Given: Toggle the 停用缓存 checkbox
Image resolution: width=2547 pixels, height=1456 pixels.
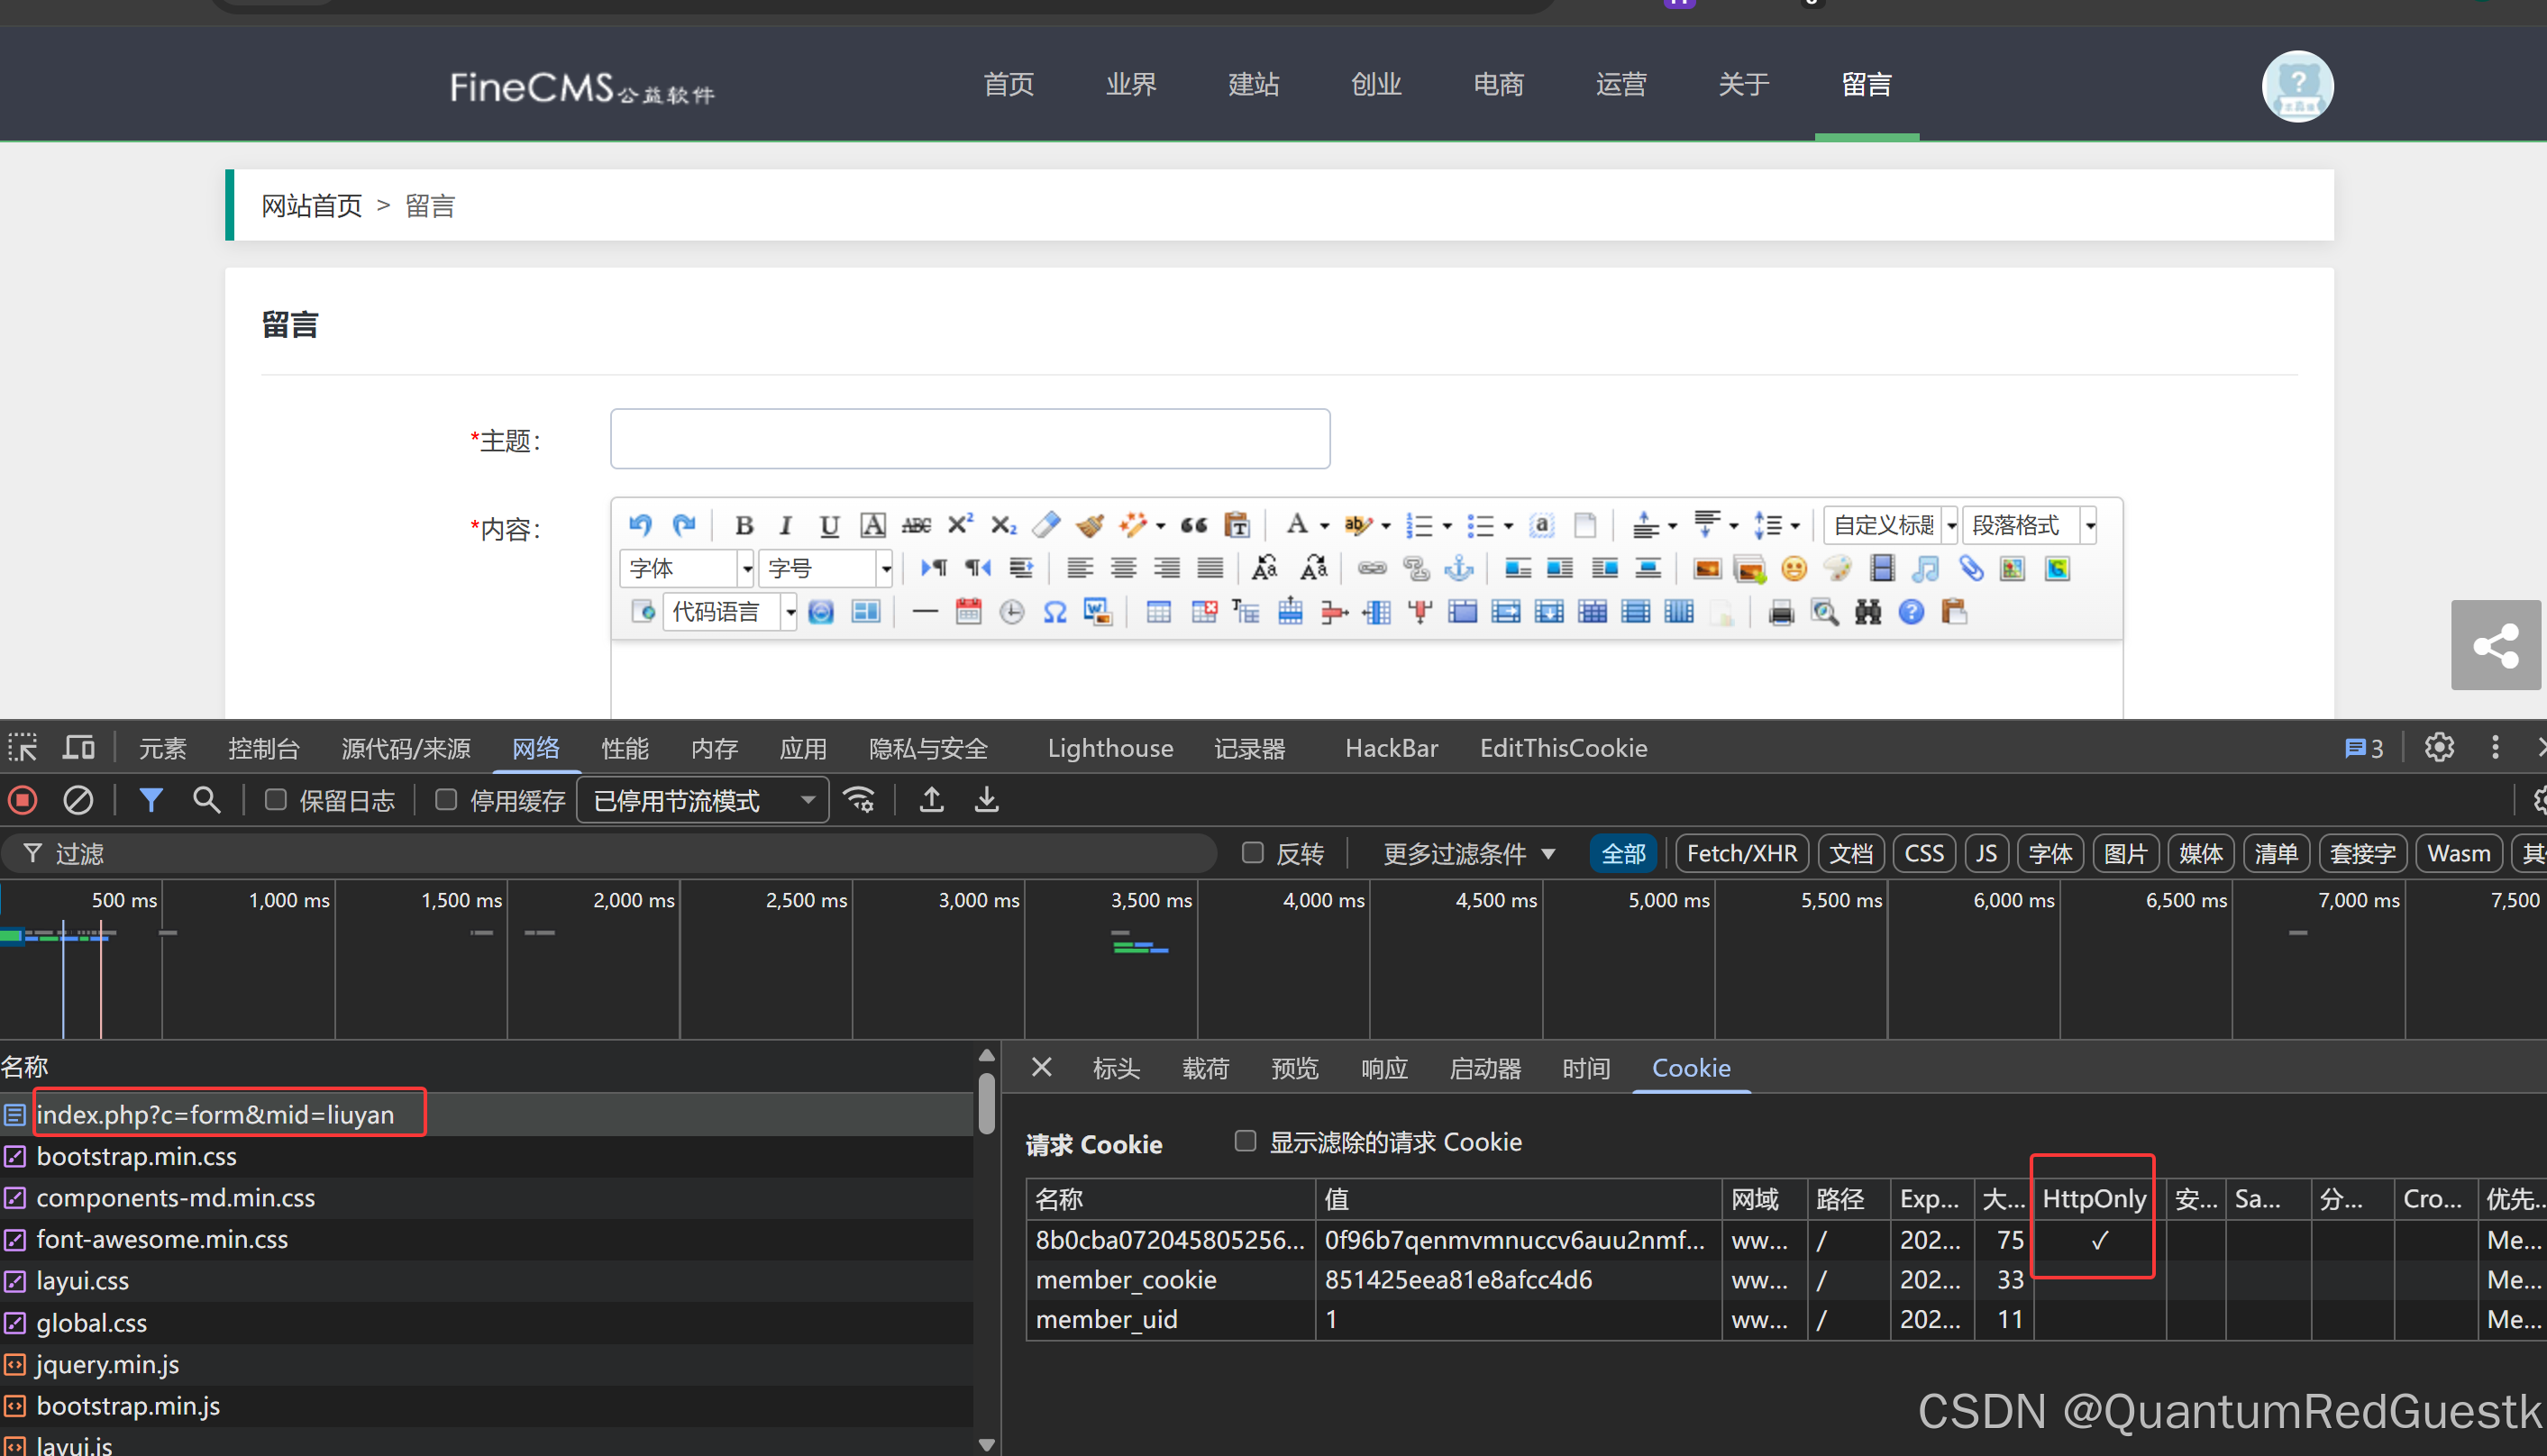Looking at the screenshot, I should [x=447, y=800].
